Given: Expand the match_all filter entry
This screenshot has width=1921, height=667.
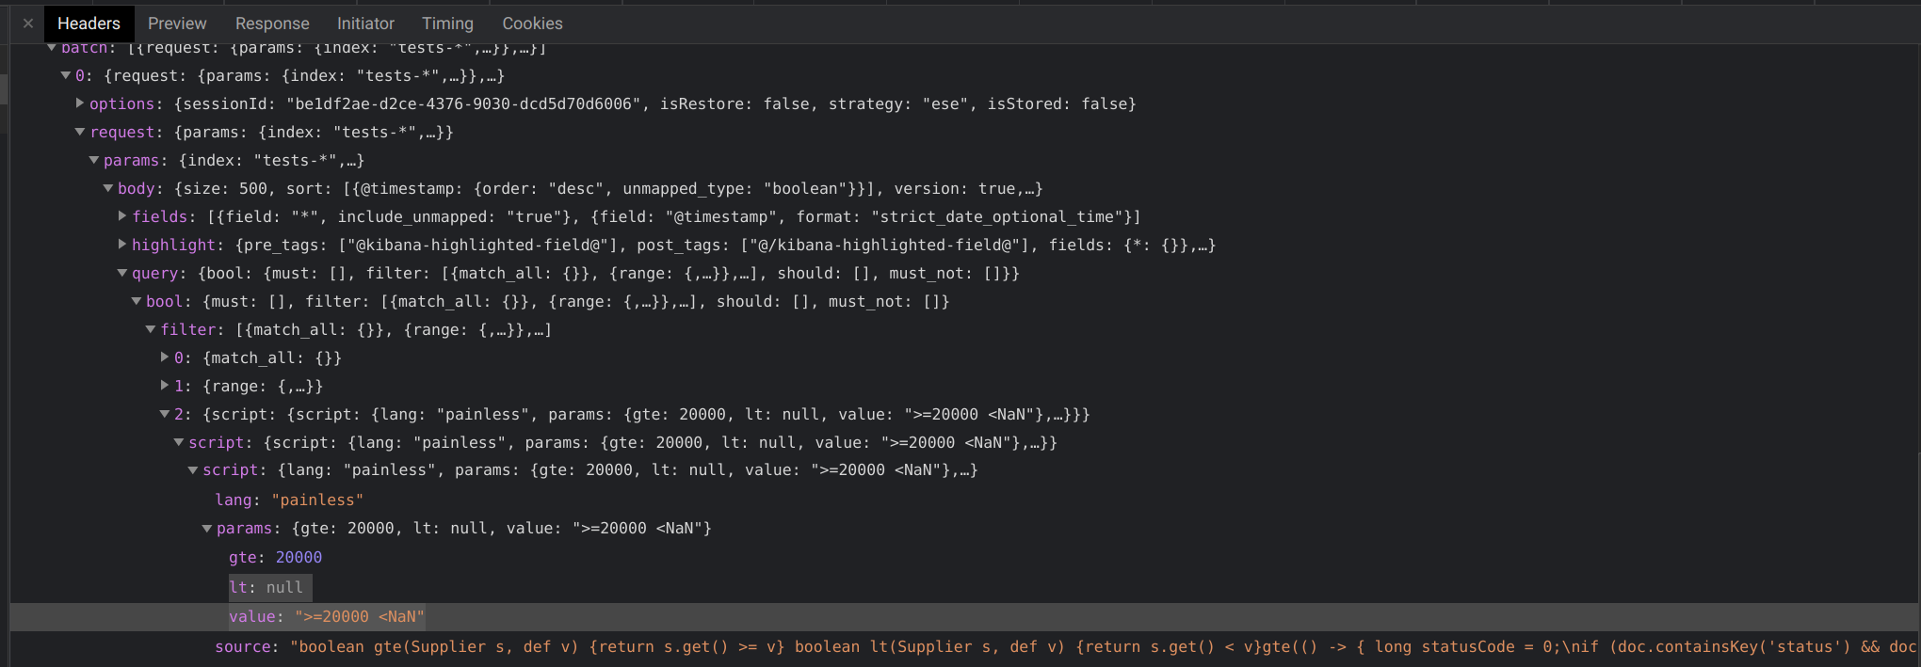Looking at the screenshot, I should point(165,357).
